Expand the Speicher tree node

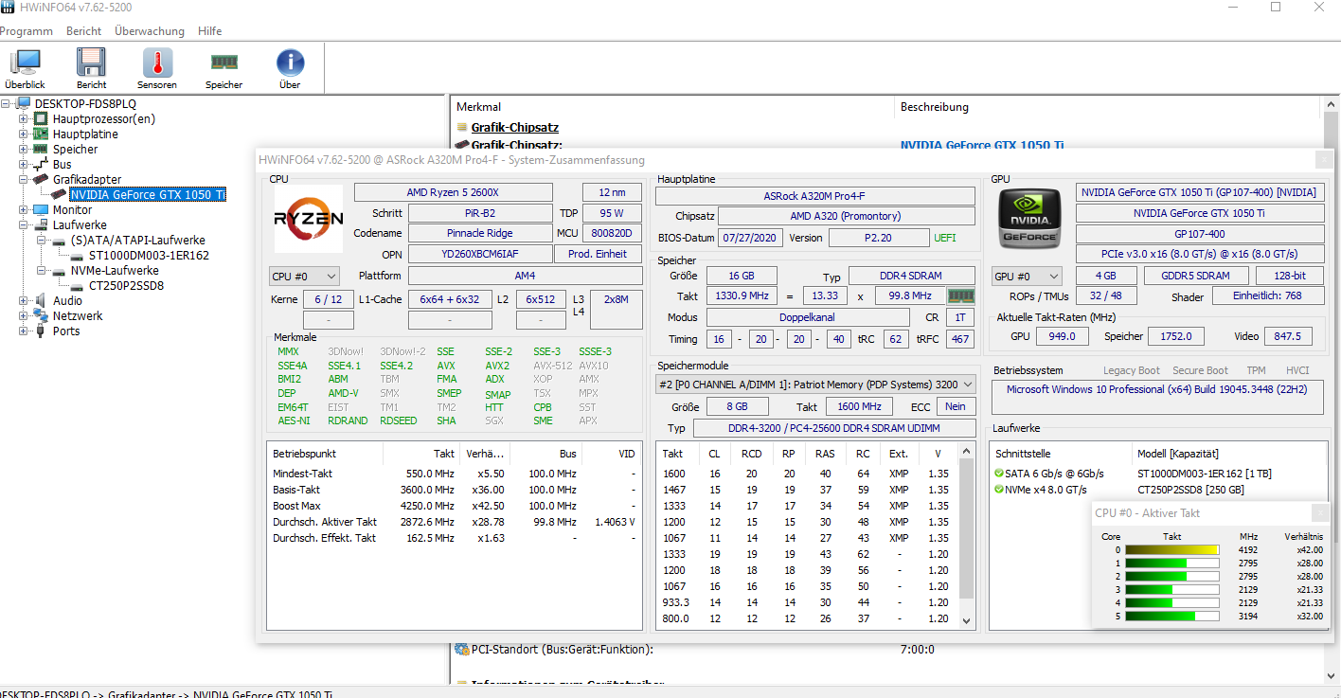24,150
